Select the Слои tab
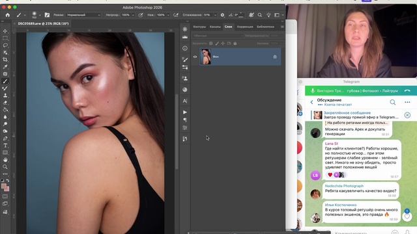Viewport: 417px width, 234px height. point(228,27)
